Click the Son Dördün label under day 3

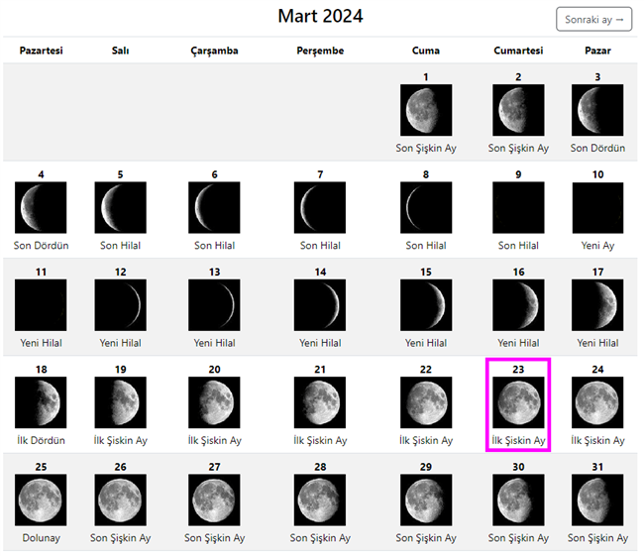point(597,148)
